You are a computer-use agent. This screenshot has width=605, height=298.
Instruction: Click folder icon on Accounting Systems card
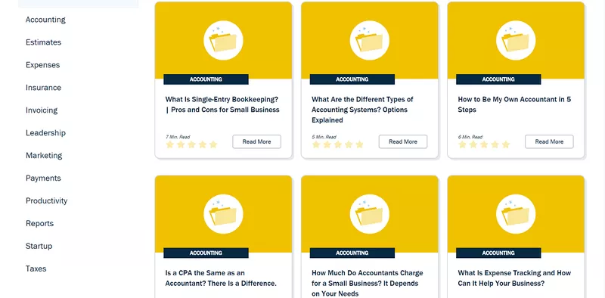click(369, 41)
